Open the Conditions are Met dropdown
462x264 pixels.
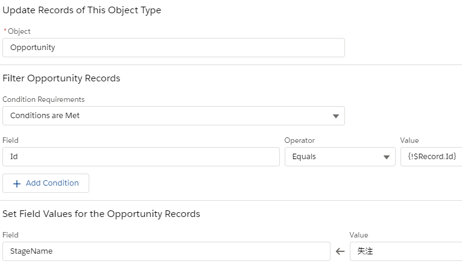pyautogui.click(x=173, y=116)
